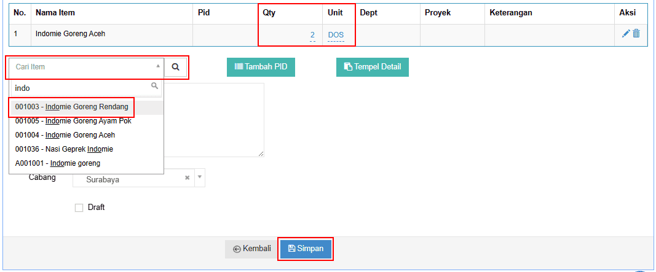Go back with the Kembali button

click(252, 249)
